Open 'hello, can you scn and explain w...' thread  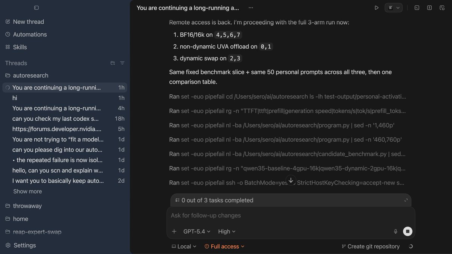(65, 170)
